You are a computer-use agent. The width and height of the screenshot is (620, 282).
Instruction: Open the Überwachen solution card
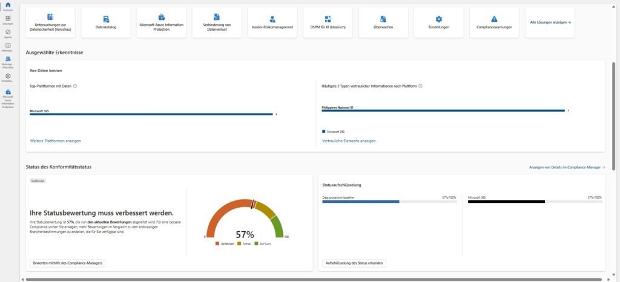pos(383,22)
